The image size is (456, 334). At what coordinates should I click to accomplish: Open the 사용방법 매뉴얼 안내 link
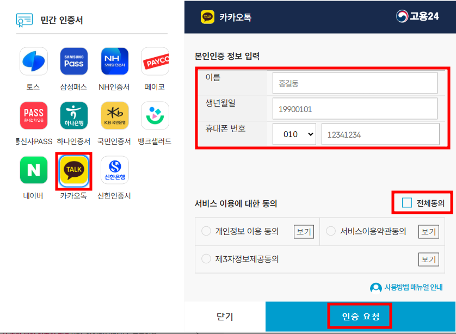[x=414, y=287]
